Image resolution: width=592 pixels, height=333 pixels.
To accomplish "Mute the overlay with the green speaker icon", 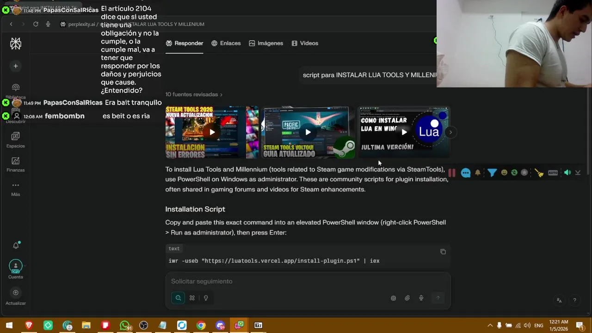I will click(567, 173).
